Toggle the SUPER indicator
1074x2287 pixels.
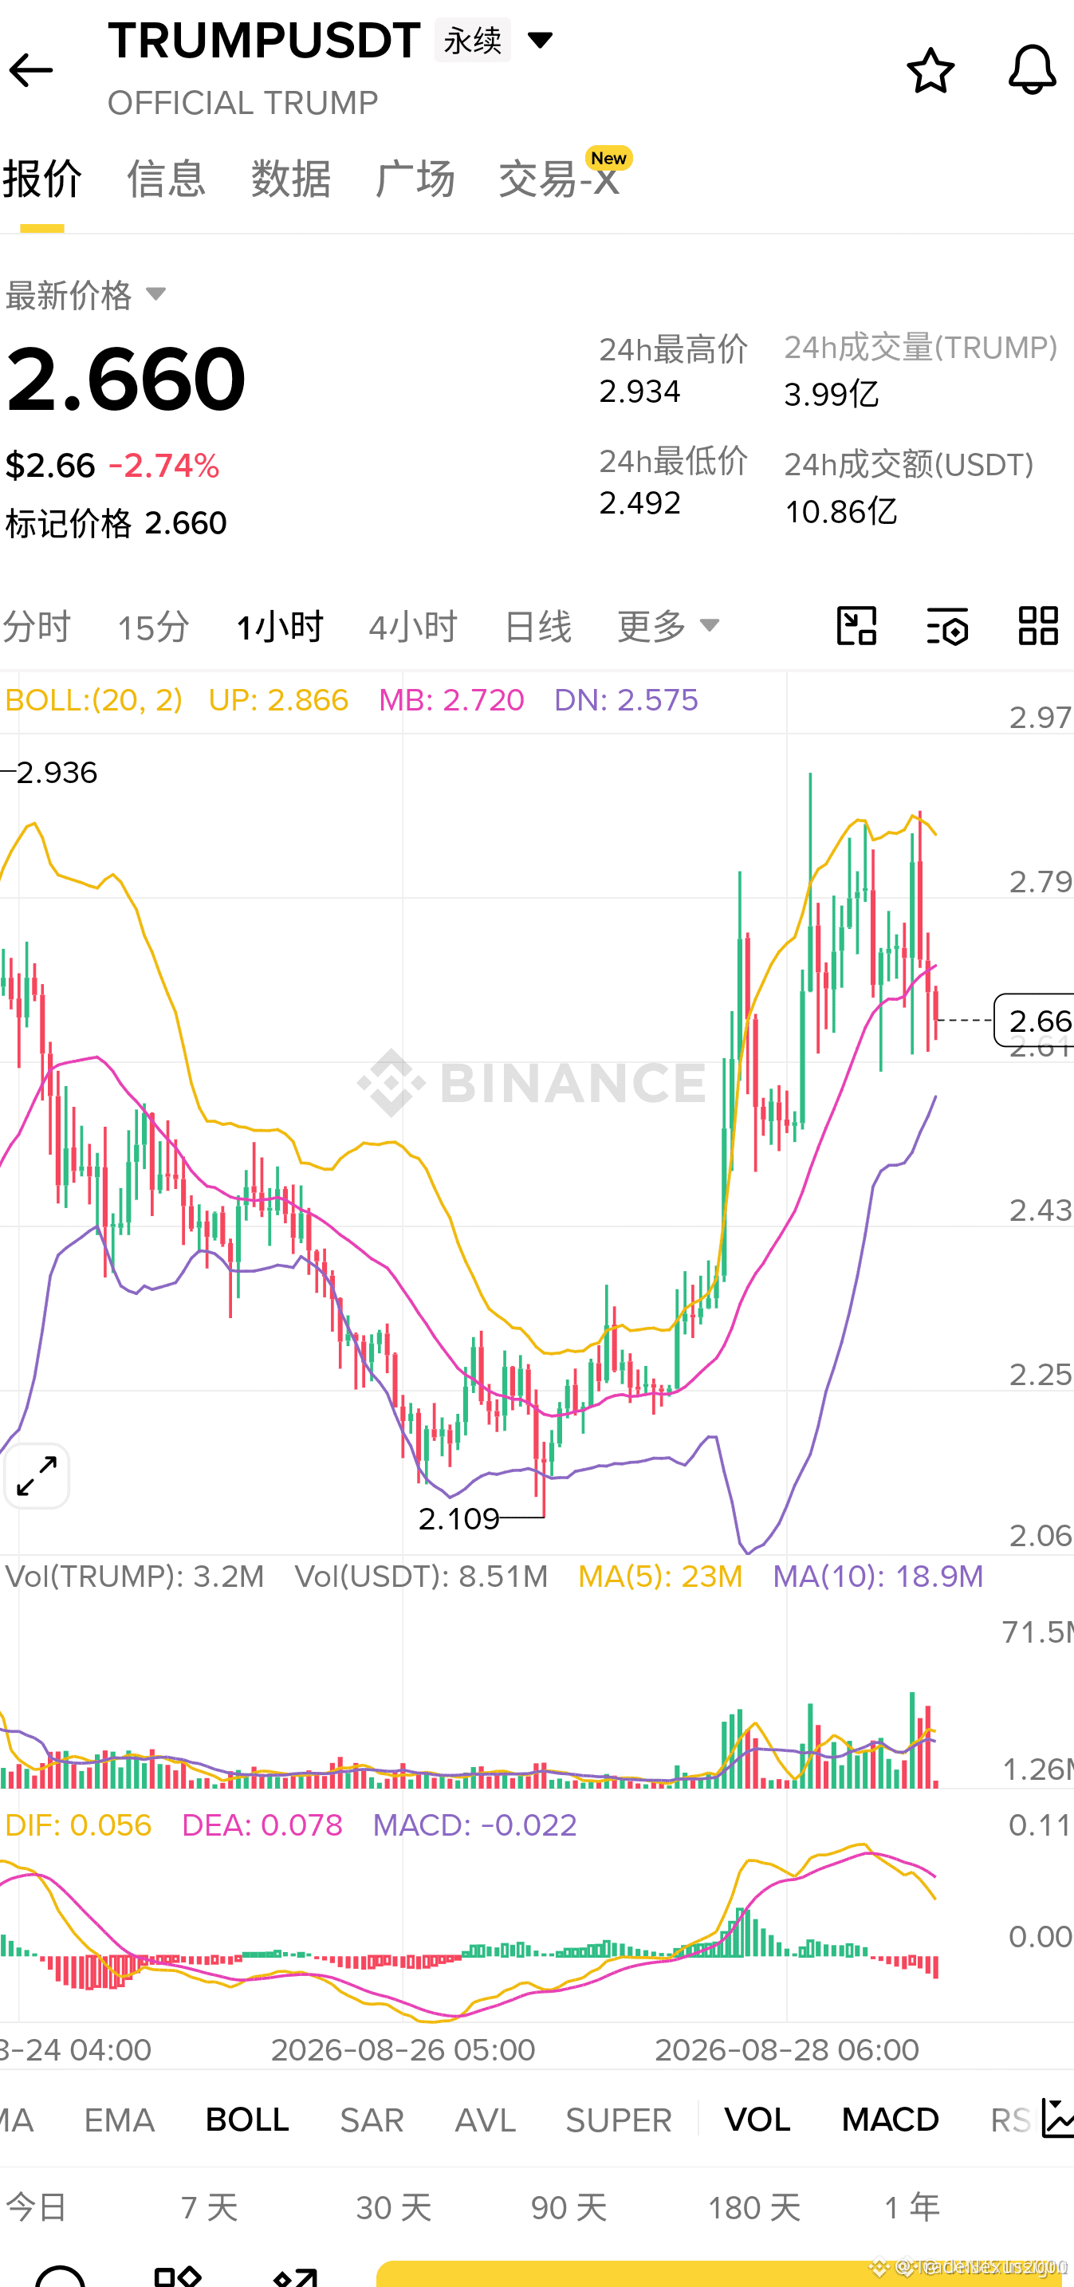coord(619,2120)
